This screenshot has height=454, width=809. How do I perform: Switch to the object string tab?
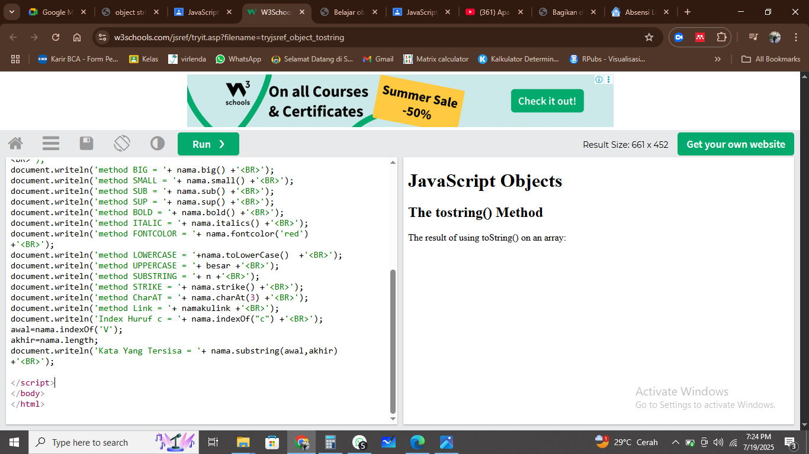coord(130,12)
